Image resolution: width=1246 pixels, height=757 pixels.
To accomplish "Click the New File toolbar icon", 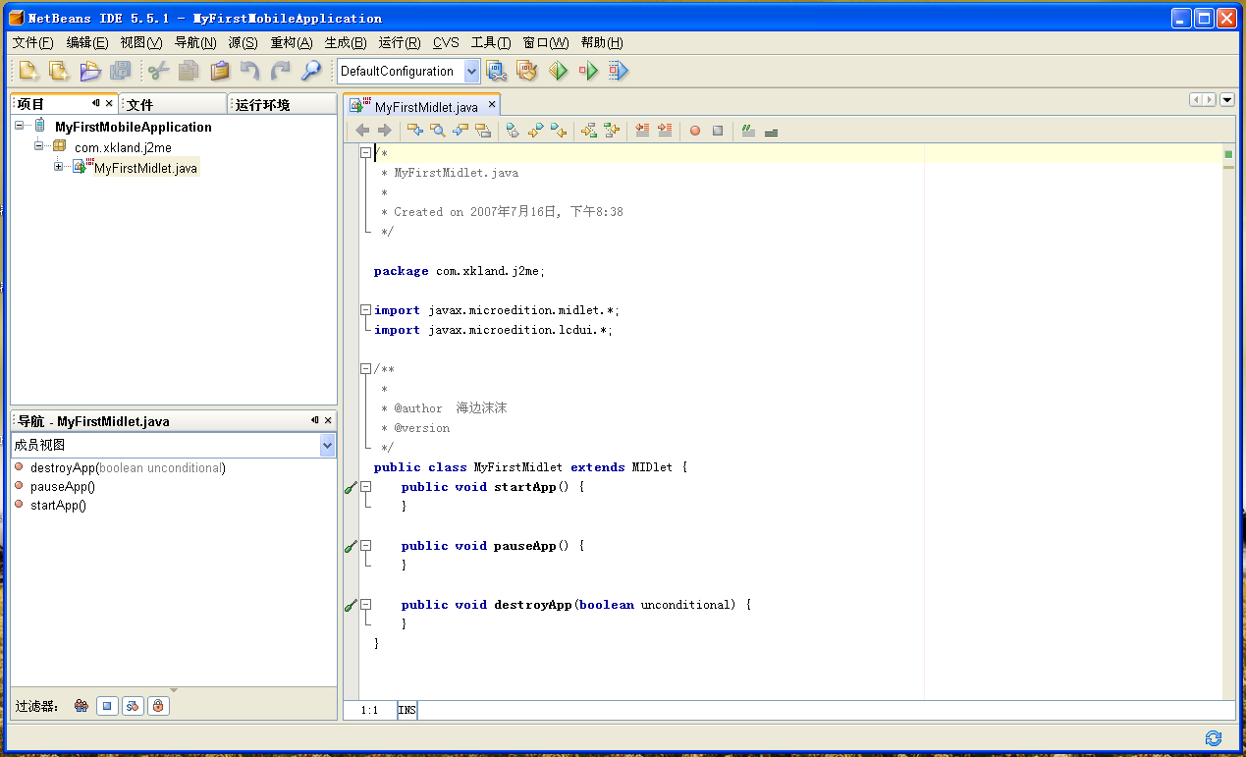I will pos(28,71).
